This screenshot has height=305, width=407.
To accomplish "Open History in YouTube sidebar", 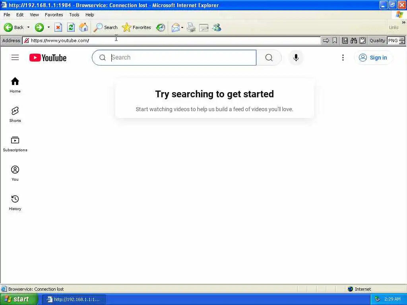I will (15, 203).
